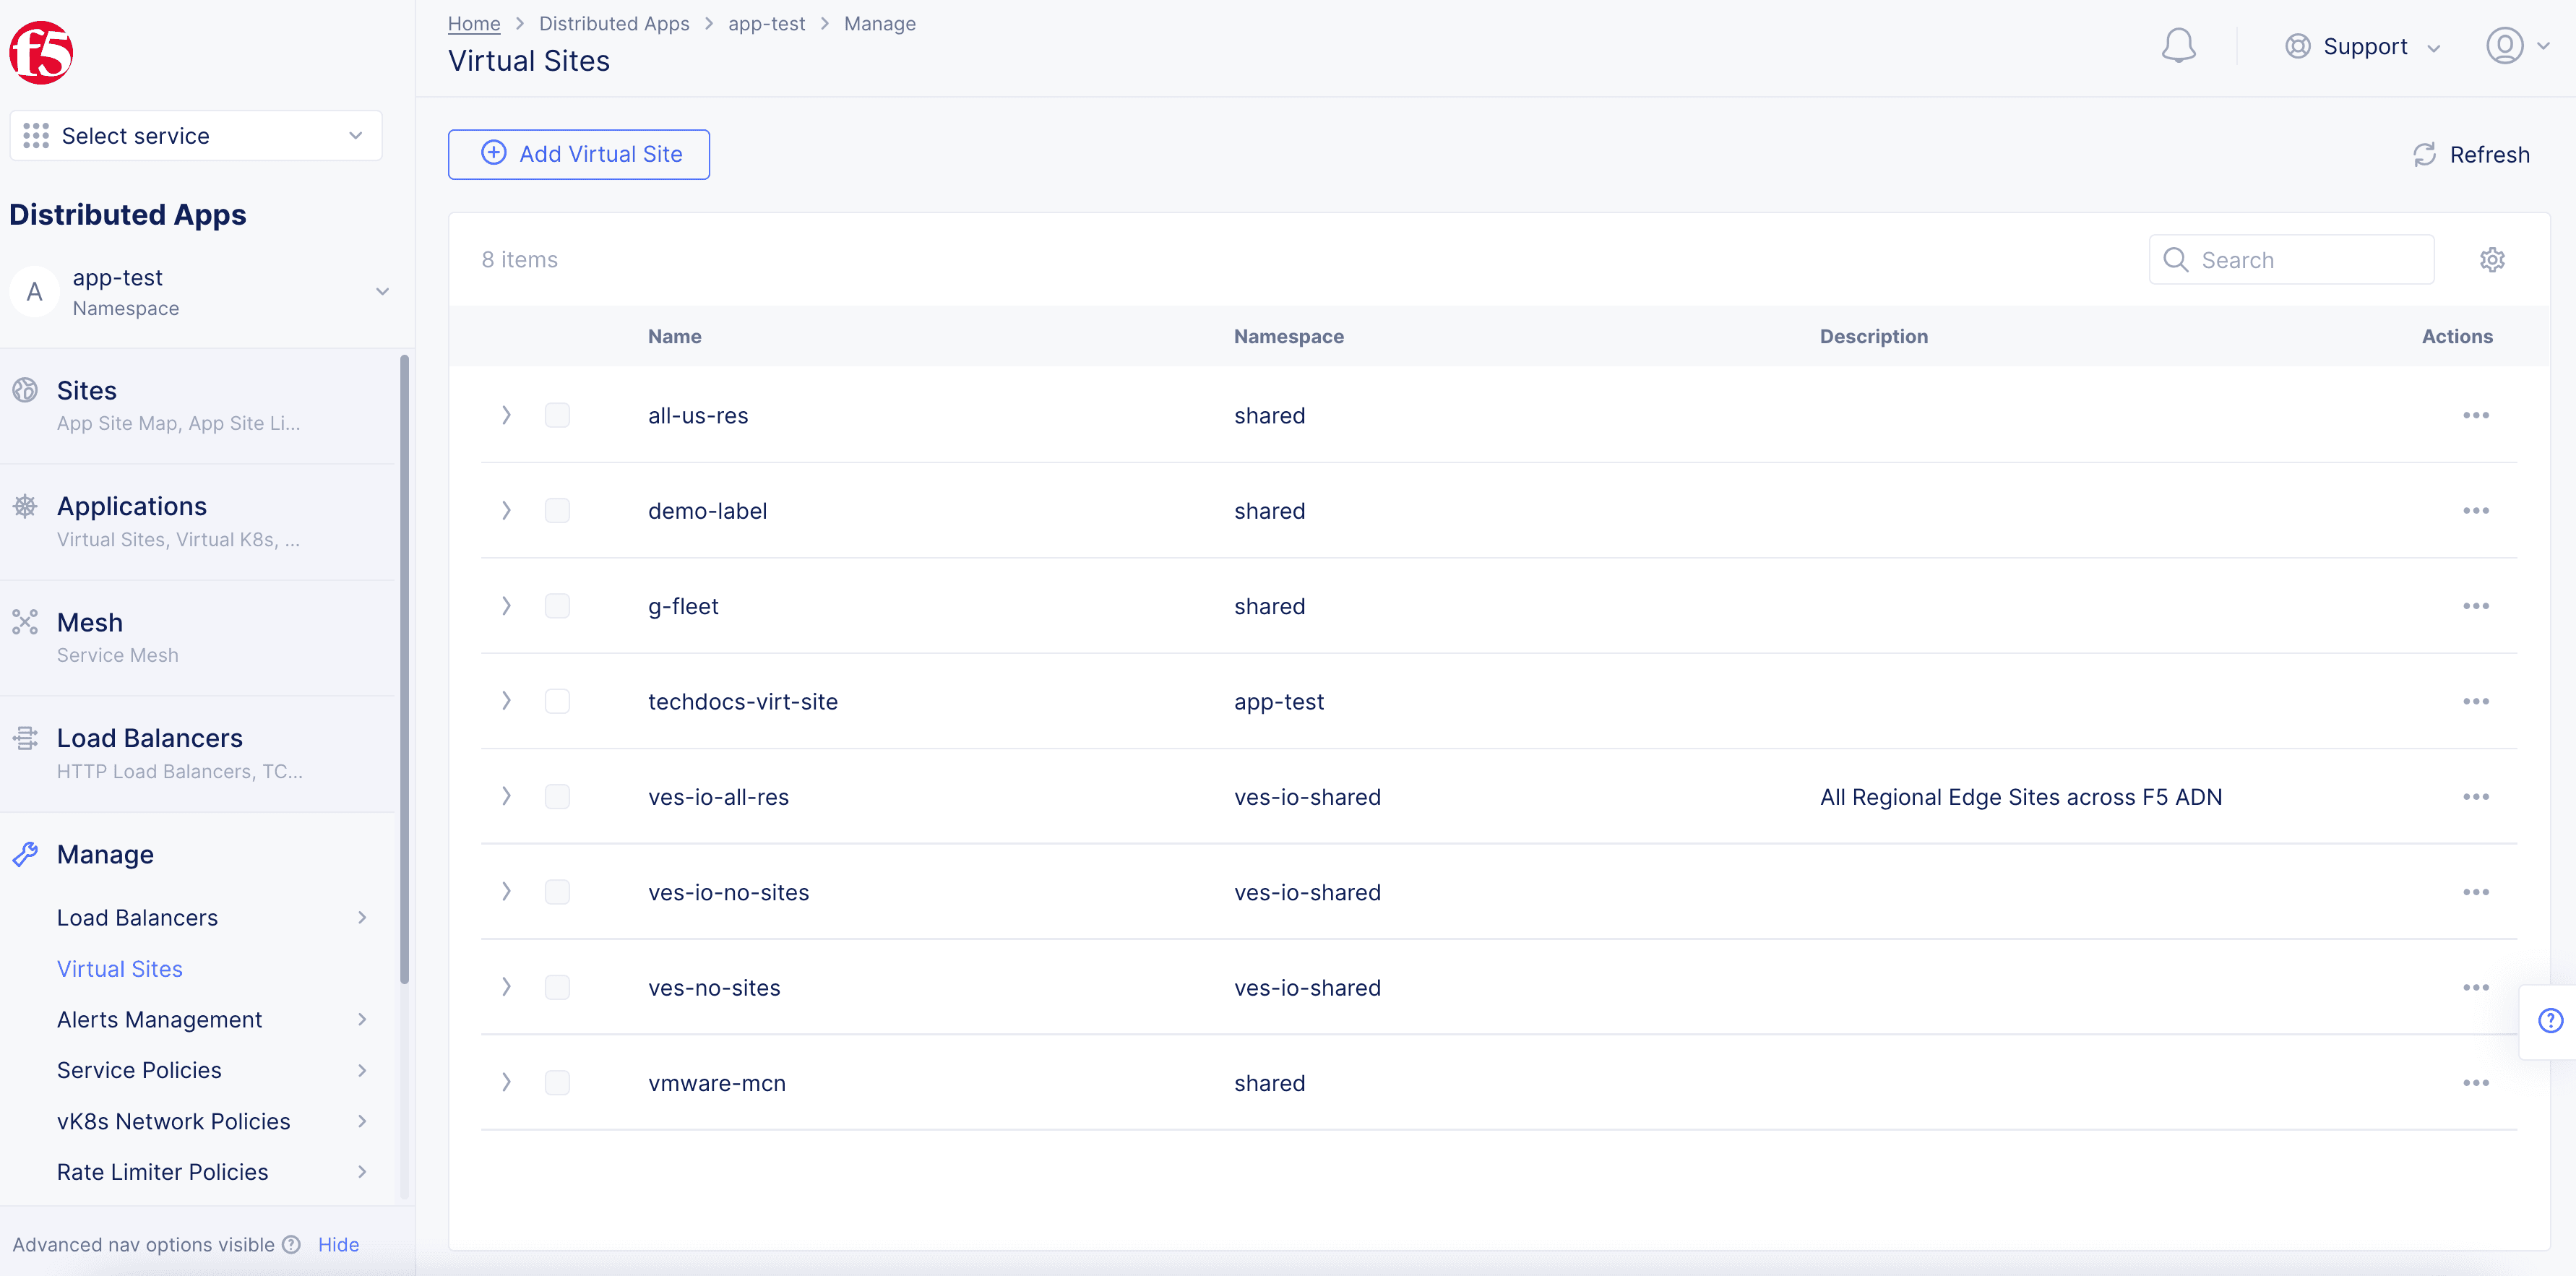This screenshot has width=2576, height=1276.
Task: Click the Search input field
Action: 2292,259
